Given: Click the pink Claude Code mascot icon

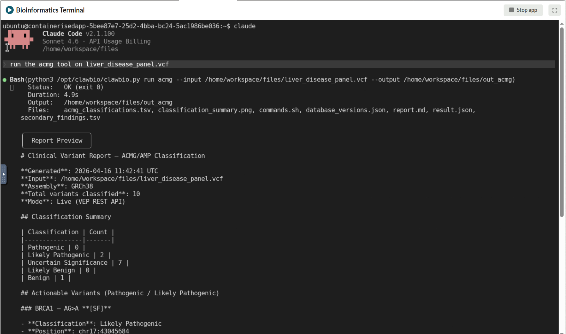Looking at the screenshot, I should click(x=19, y=39).
